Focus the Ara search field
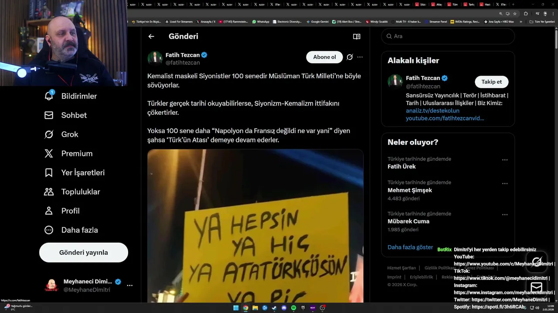The height and width of the screenshot is (313, 558). 448,36
